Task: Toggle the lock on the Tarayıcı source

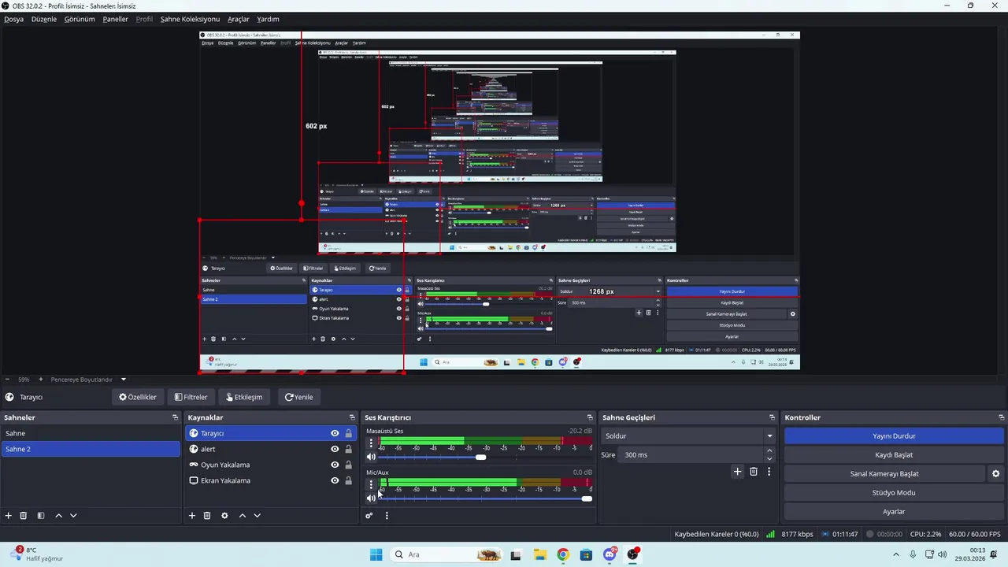Action: 348,433
